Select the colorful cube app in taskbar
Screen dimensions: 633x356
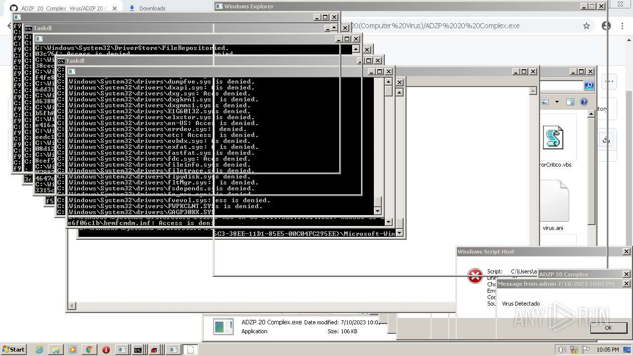click(x=155, y=350)
